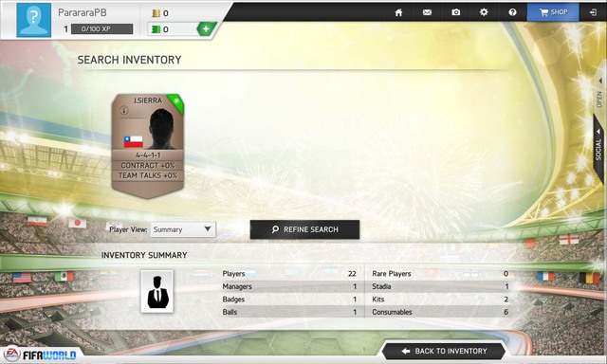Image resolution: width=607 pixels, height=364 pixels.
Task: Click the profile avatar picture
Action: click(34, 20)
